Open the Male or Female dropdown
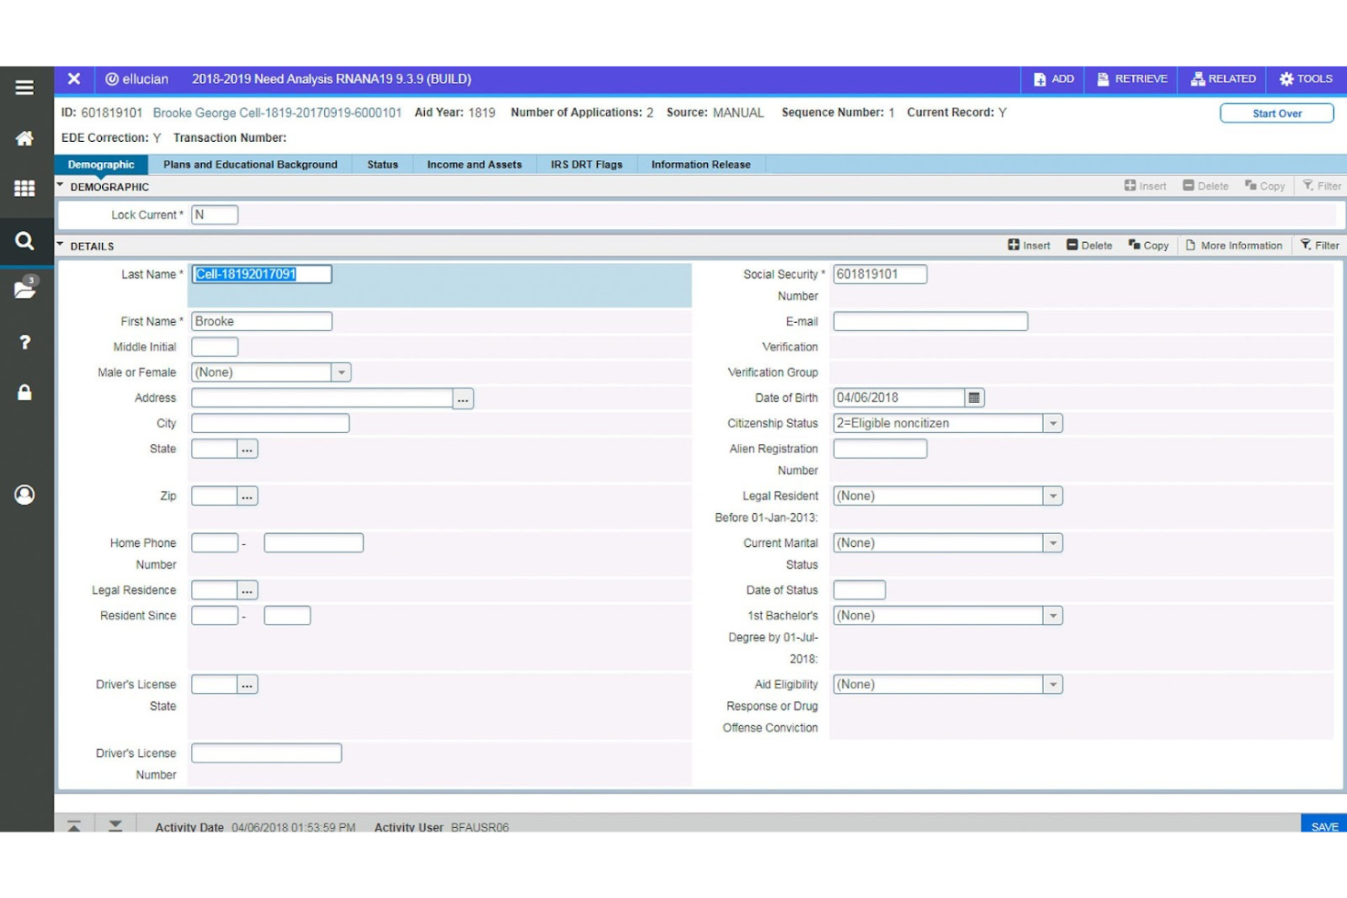1347x898 pixels. 341,372
